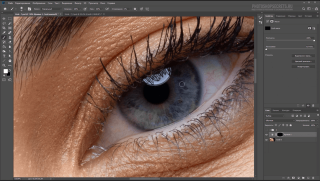Select the Hand tool
Image resolution: width=320 pixels, height=181 pixels.
10,61
